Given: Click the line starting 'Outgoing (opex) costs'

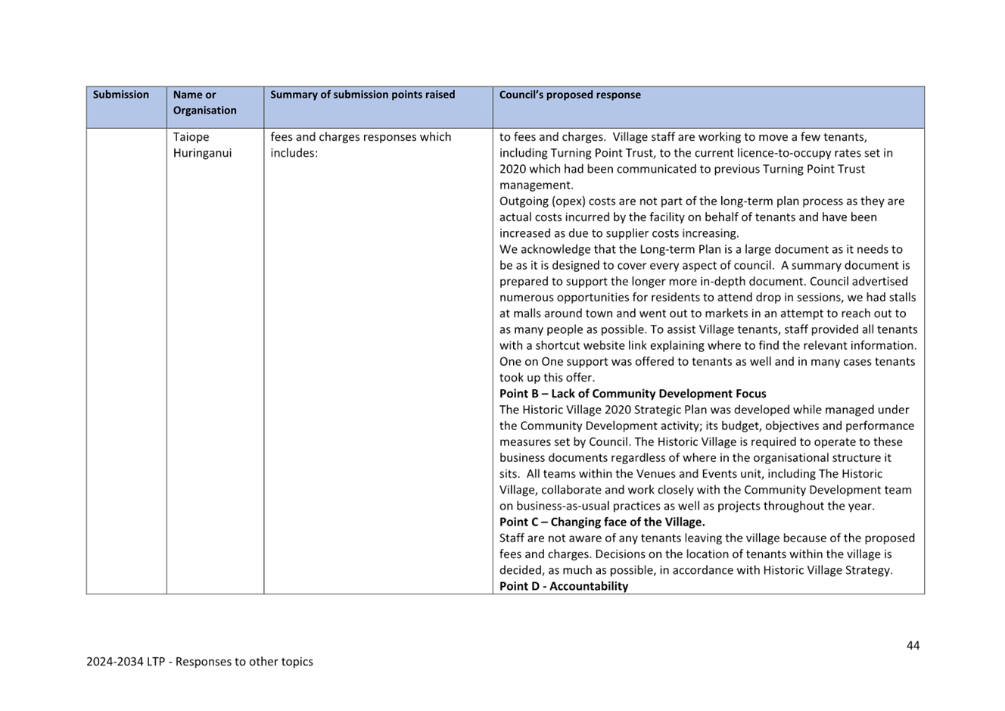Looking at the screenshot, I should pos(702,201).
